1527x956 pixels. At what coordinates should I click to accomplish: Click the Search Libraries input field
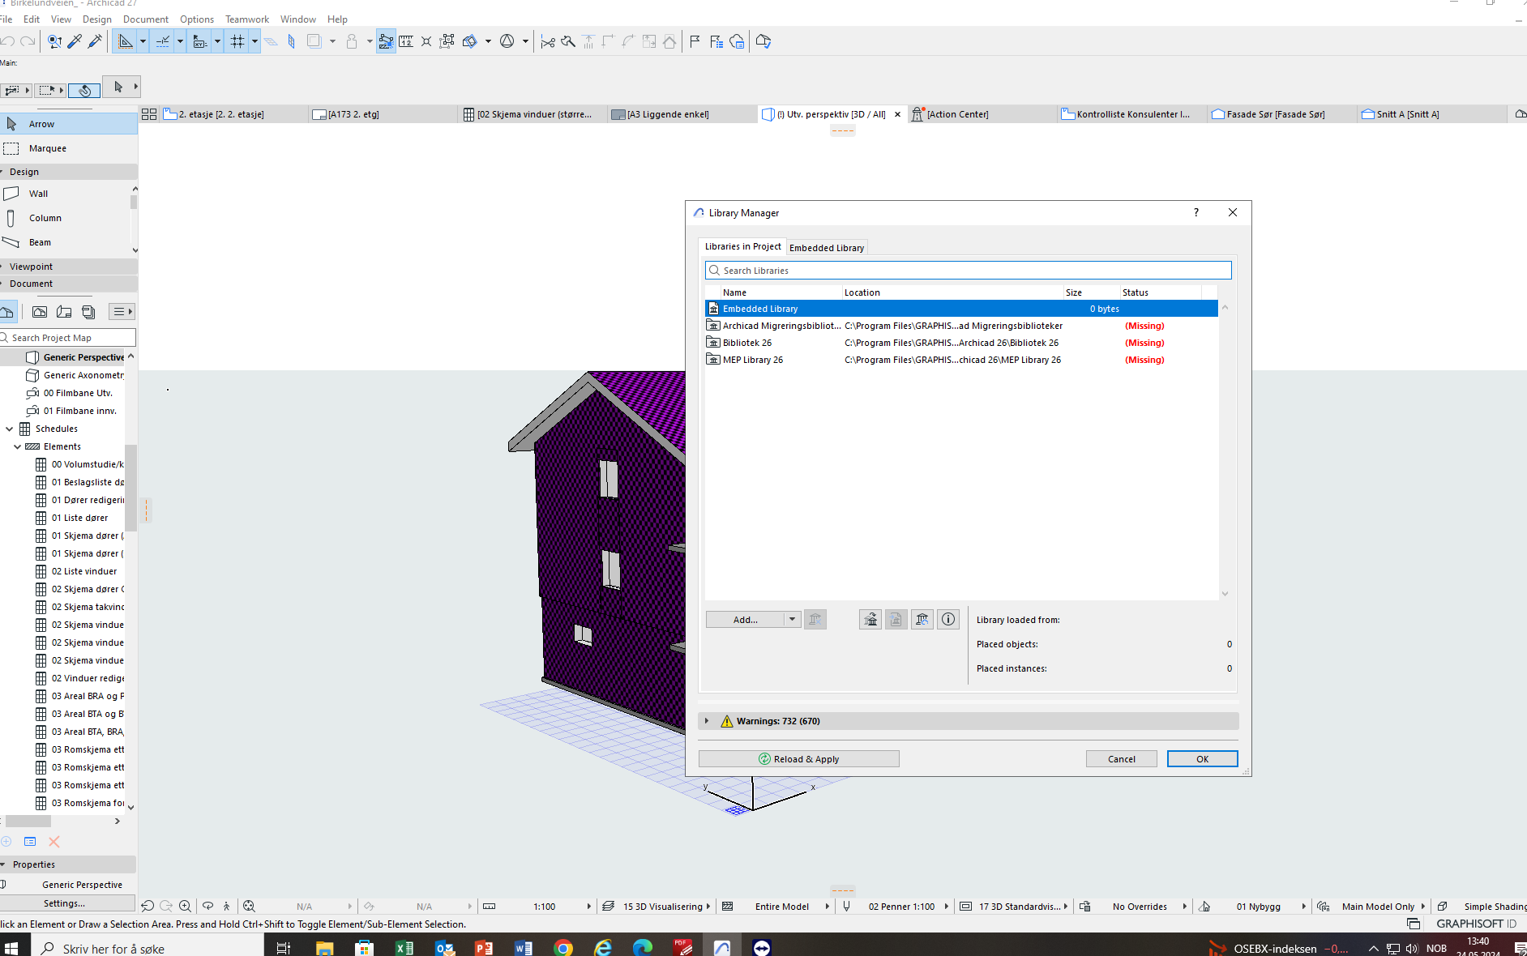(x=969, y=271)
